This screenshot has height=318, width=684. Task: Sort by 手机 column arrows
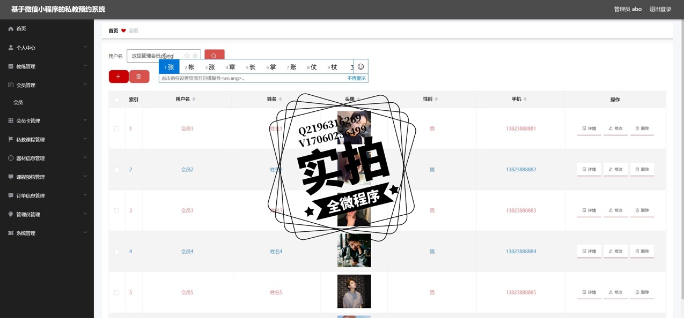tap(525, 99)
